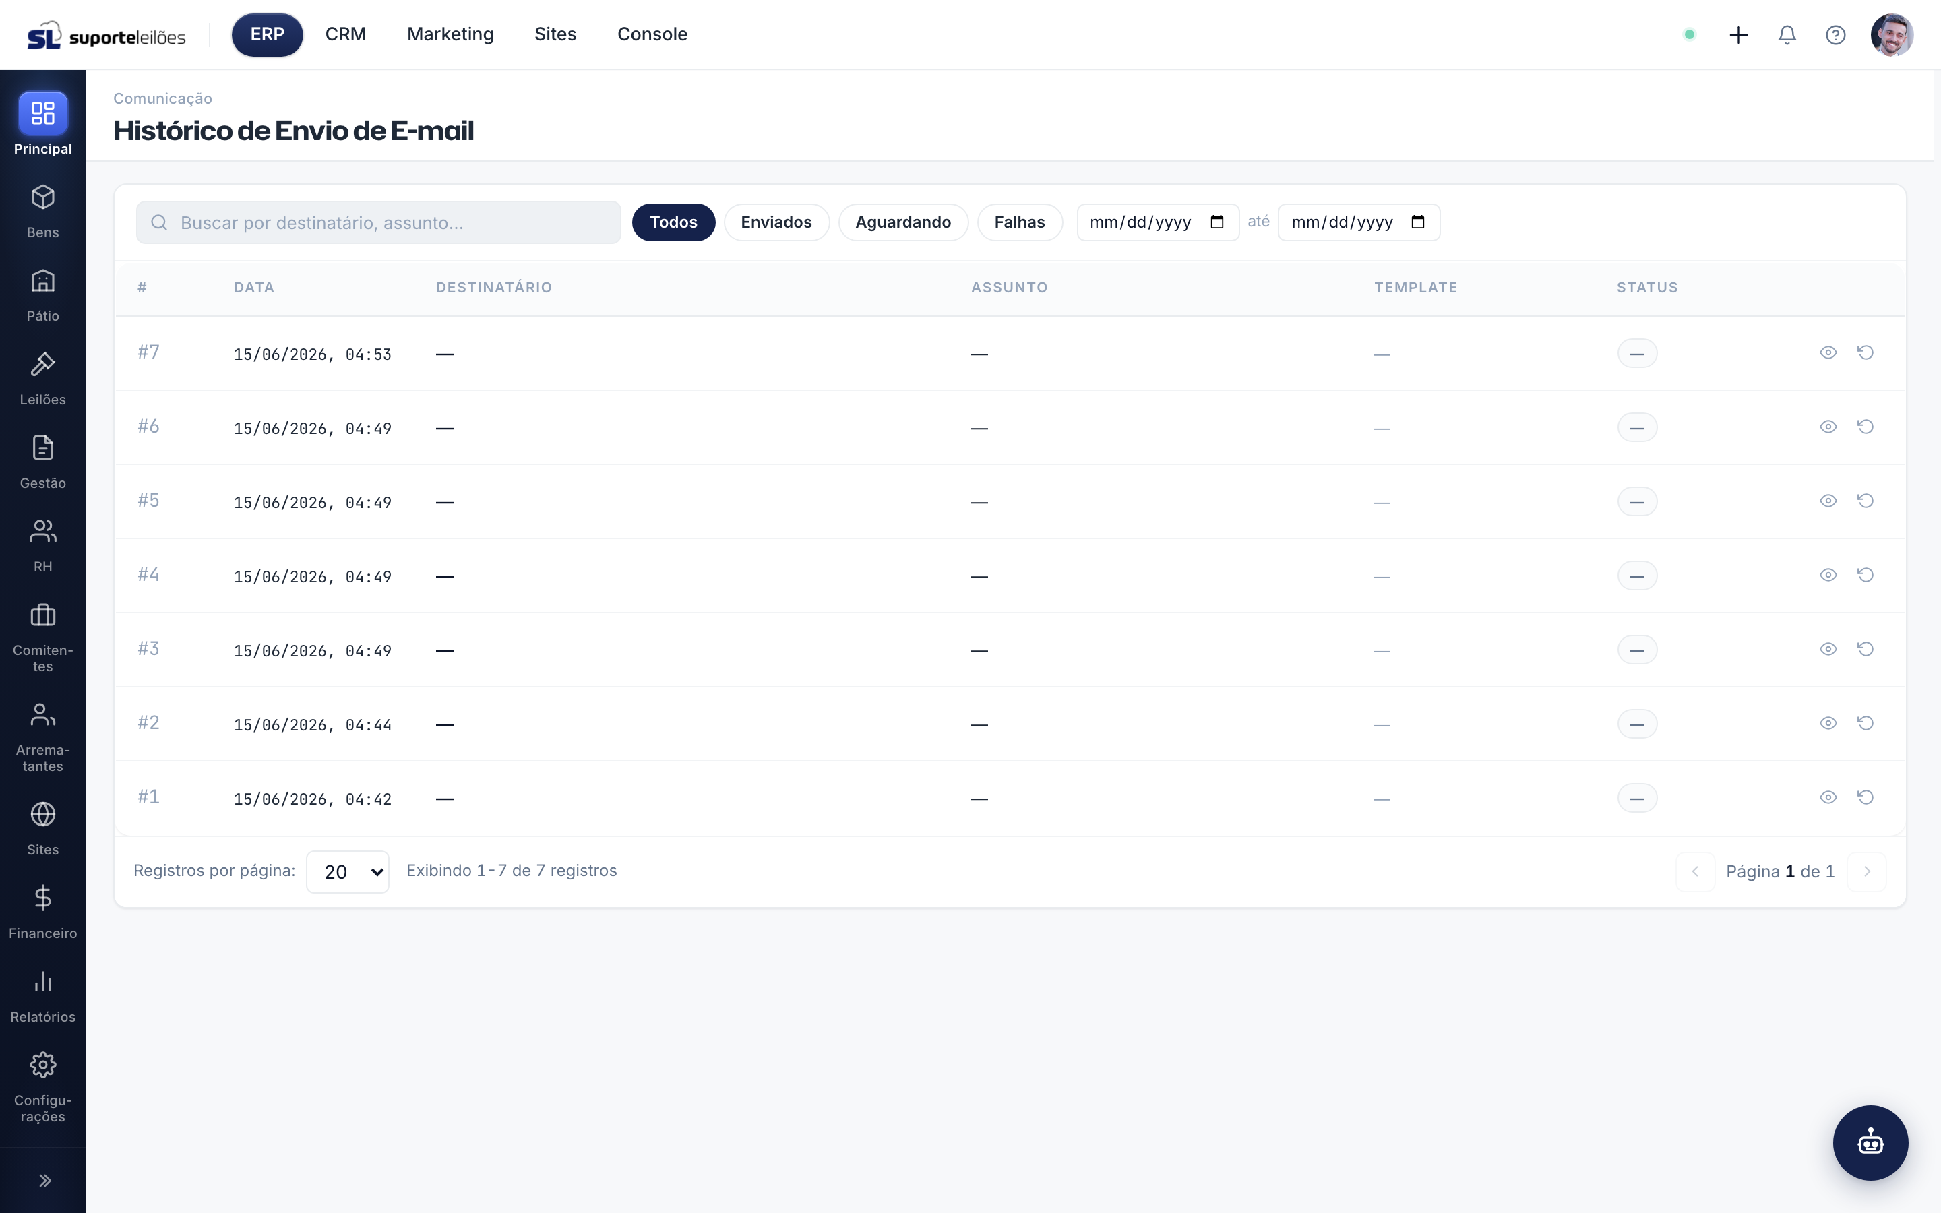This screenshot has height=1213, width=1941.
Task: Switch to the ERP module
Action: coord(267,34)
